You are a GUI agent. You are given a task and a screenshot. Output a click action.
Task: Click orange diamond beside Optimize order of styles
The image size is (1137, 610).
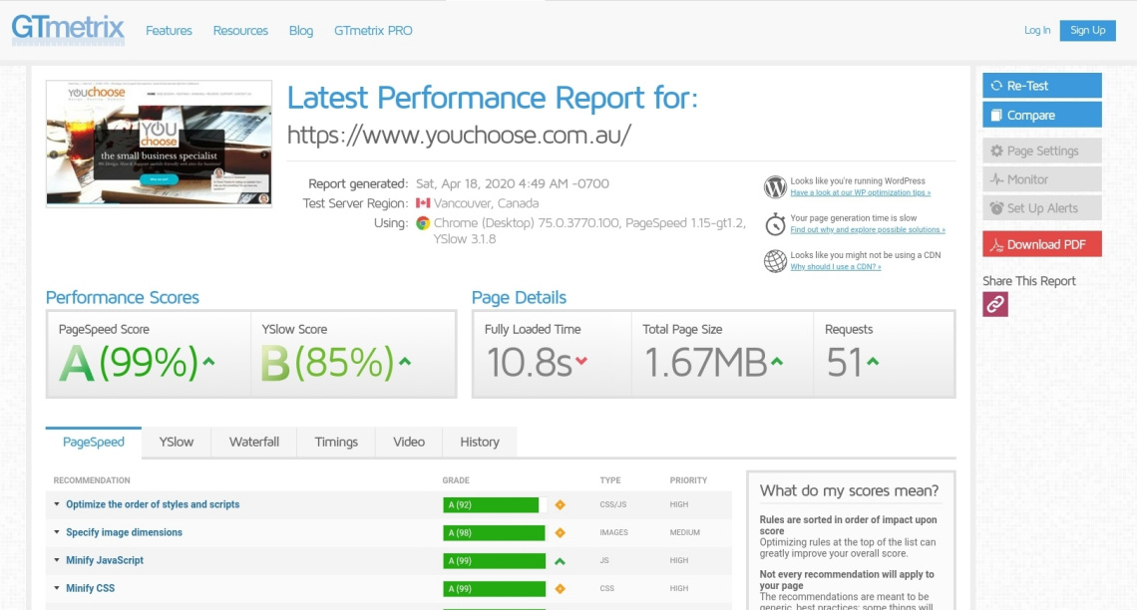point(560,504)
